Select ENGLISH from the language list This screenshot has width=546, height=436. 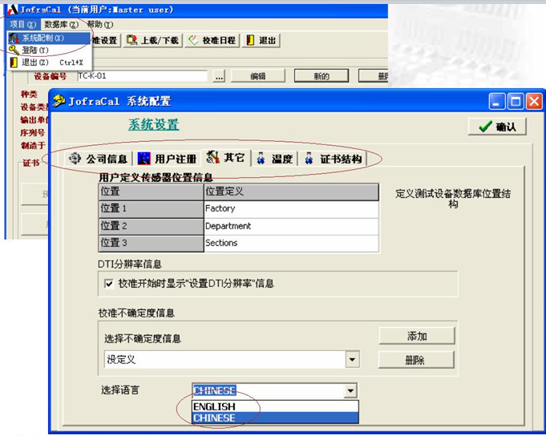tap(275, 406)
